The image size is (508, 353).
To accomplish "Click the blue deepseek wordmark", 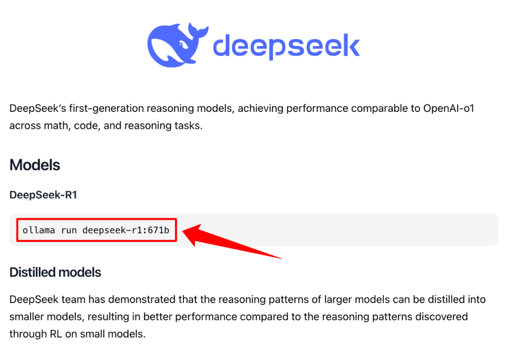I will 286,47.
